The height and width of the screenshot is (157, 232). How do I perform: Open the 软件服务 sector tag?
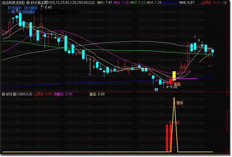tap(15, 8)
